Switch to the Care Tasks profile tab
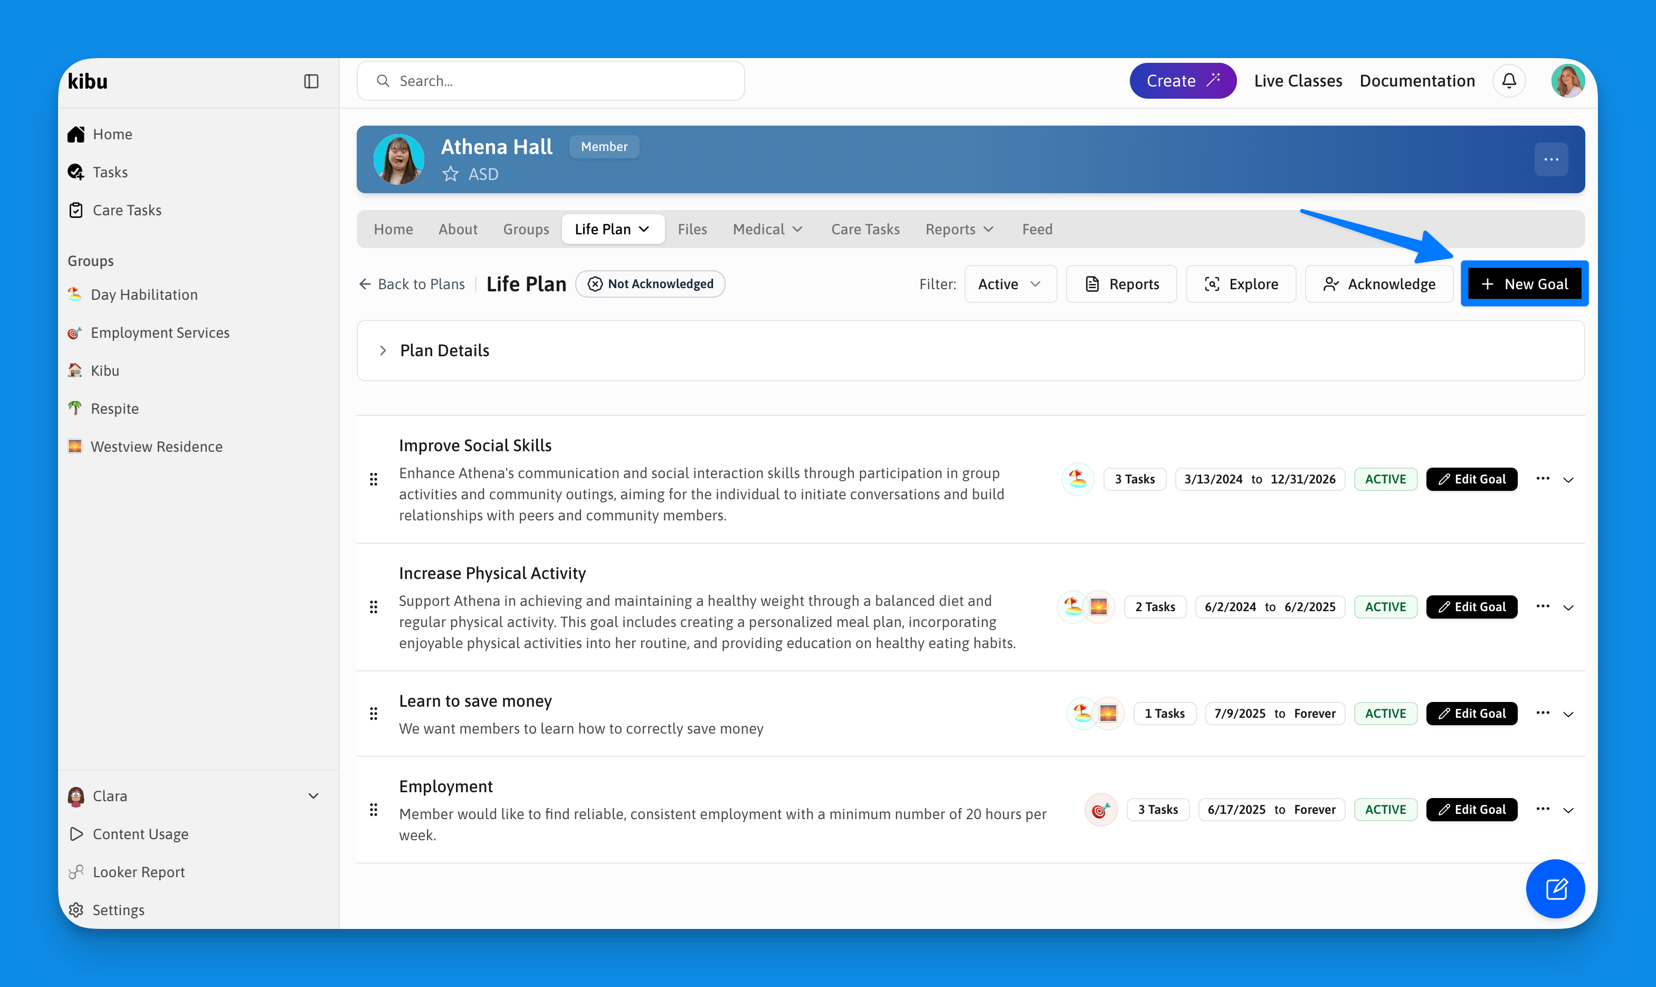Viewport: 1656px width, 987px height. click(865, 230)
